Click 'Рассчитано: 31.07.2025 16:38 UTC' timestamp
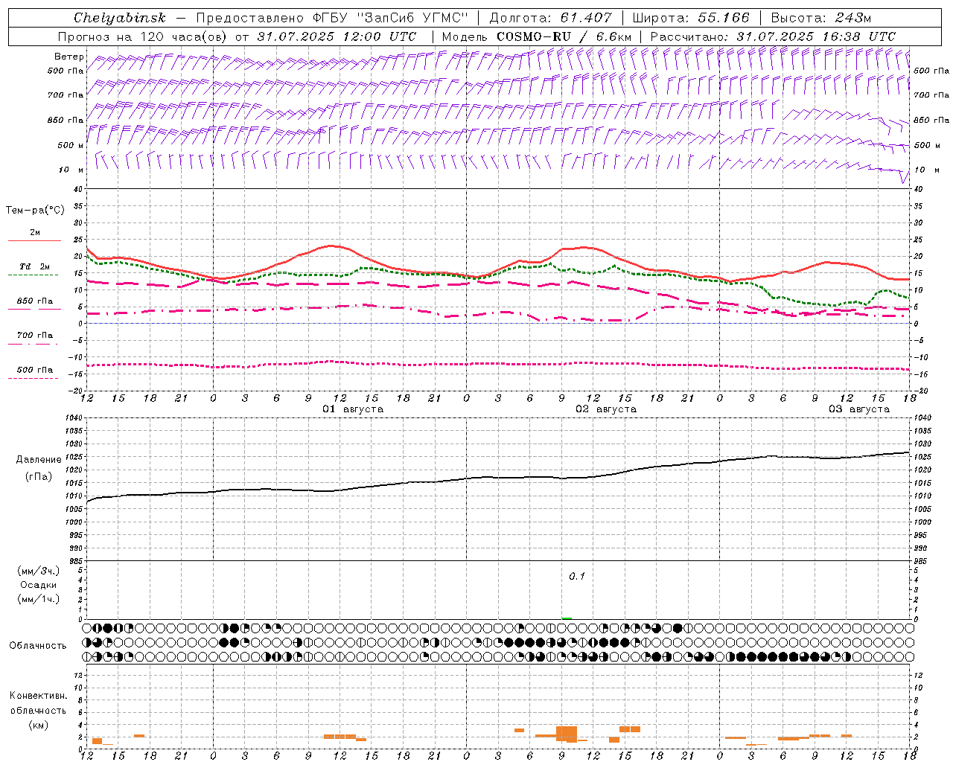 pos(773,36)
